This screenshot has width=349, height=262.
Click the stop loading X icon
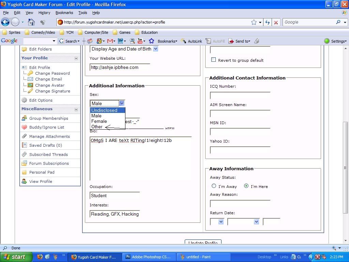pyautogui.click(x=276, y=22)
